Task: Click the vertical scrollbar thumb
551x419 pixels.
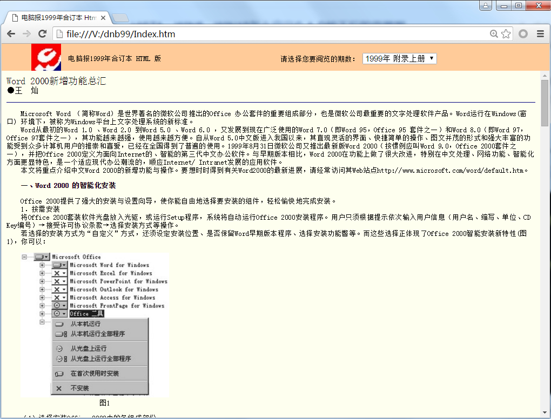Action: coord(545,103)
